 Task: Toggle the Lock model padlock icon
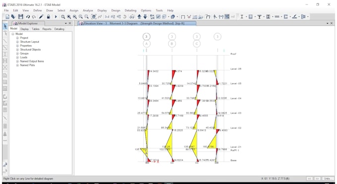(49, 16)
